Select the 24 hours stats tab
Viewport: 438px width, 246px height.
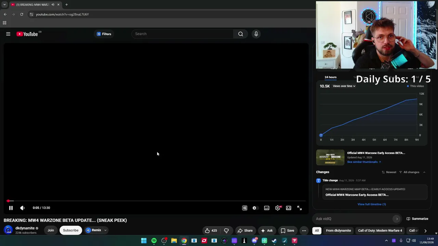coord(331,77)
